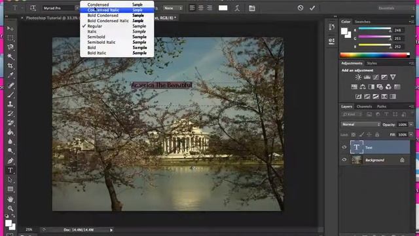The width and height of the screenshot is (419, 236).
Task: Open the Opacity slider arrow
Action: point(411,125)
